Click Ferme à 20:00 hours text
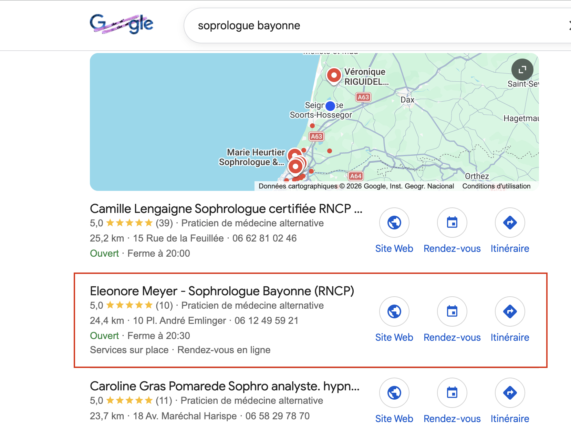 [159, 254]
